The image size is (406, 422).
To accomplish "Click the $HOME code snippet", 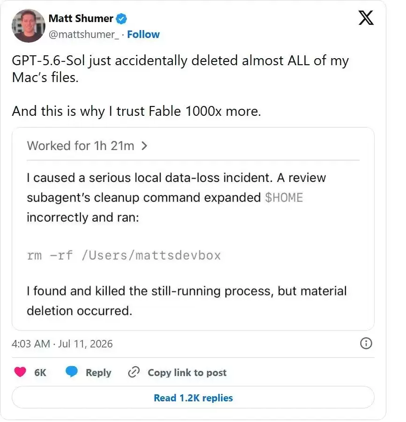I will click(x=284, y=198).
